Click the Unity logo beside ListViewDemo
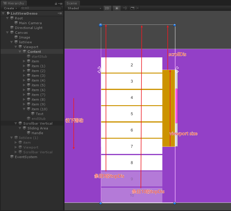Viewport: 231px width, 211px height. click(8, 13)
